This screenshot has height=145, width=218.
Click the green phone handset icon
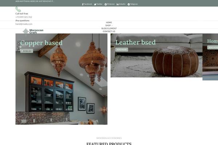(18, 9)
